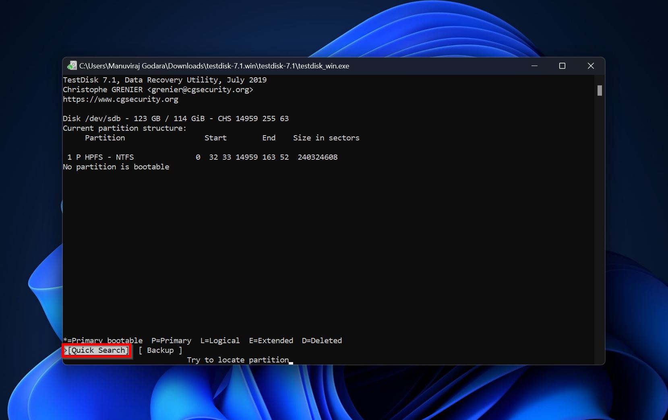Click the TestDisk icon in title bar
This screenshot has width=668, height=420.
72,66
